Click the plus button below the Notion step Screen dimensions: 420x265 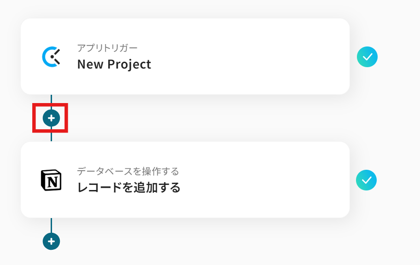coord(51,241)
